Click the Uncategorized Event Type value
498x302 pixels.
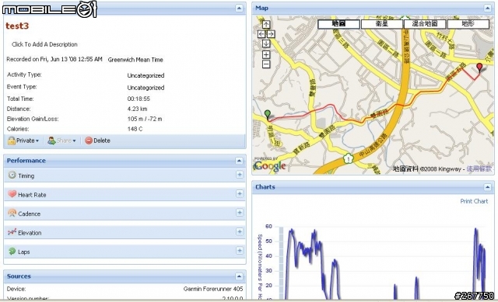tap(146, 88)
